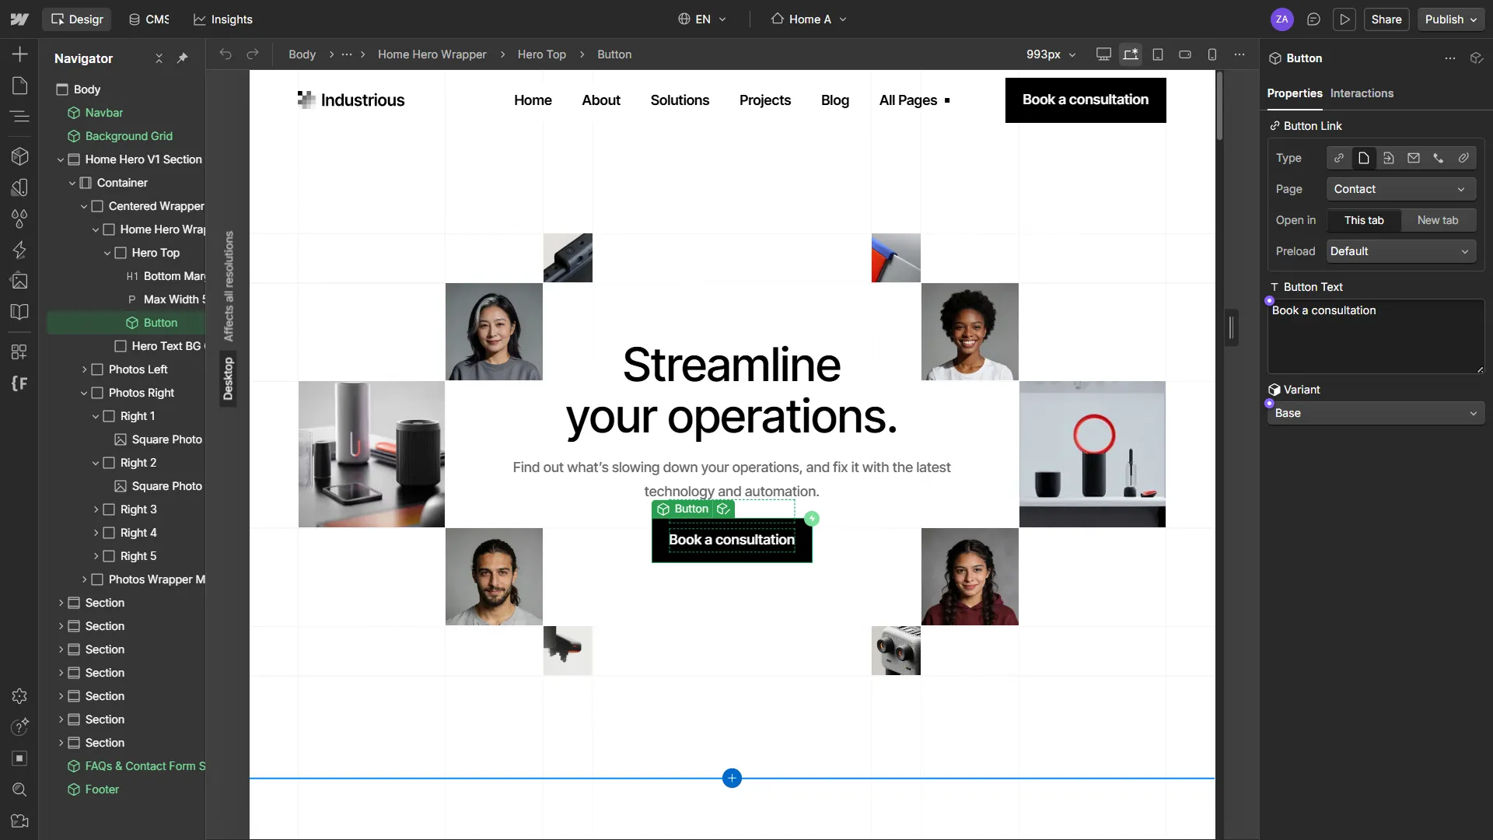Click the canvas vertical scrollbar

coord(1220,106)
